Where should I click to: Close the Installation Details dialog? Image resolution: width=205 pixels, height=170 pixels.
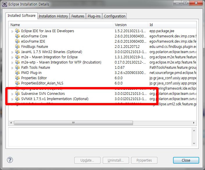(186, 160)
